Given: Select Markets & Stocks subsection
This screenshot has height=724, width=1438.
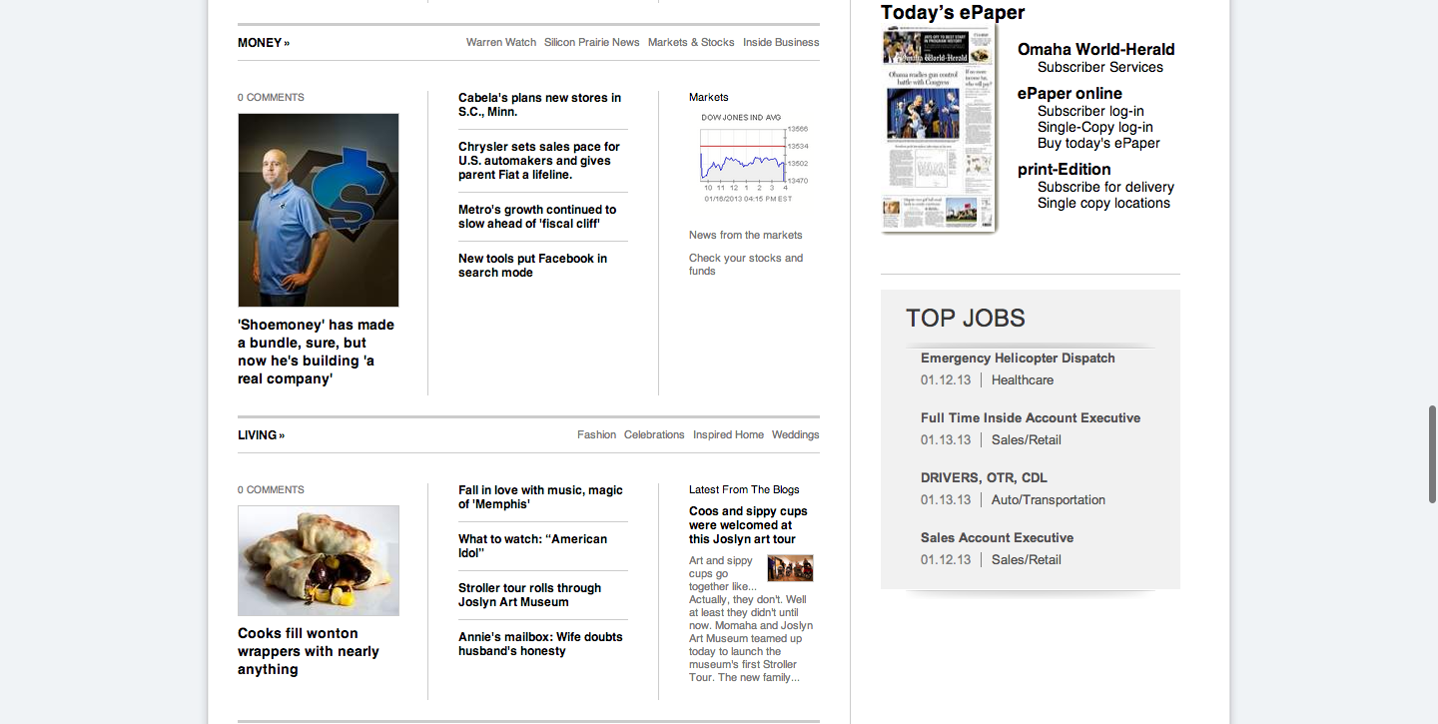Looking at the screenshot, I should pos(690,43).
